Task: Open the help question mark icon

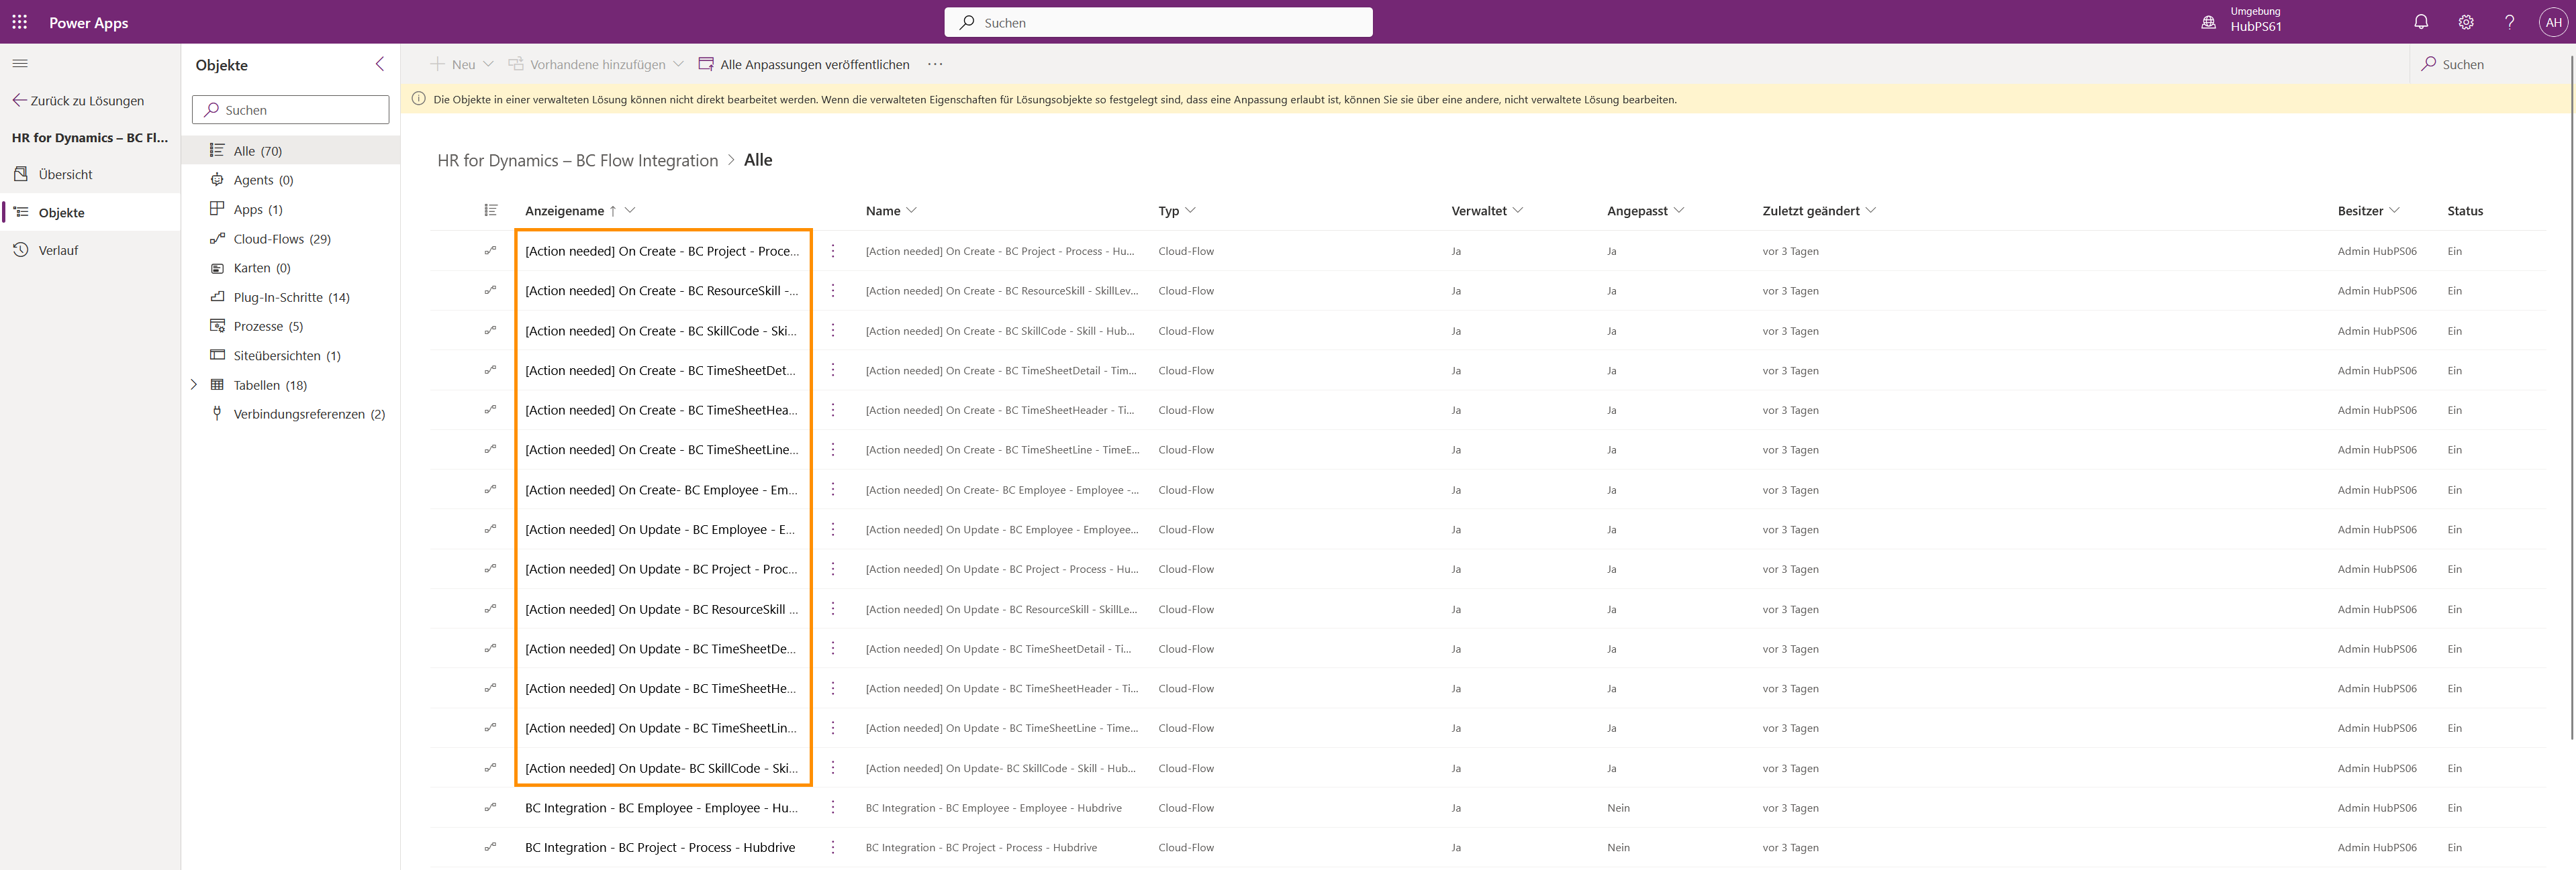Action: 2509,22
